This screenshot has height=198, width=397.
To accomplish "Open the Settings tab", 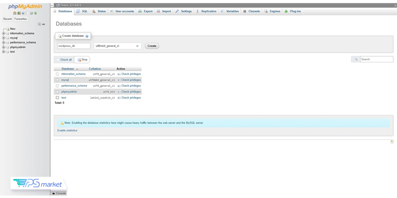I will (x=184, y=11).
